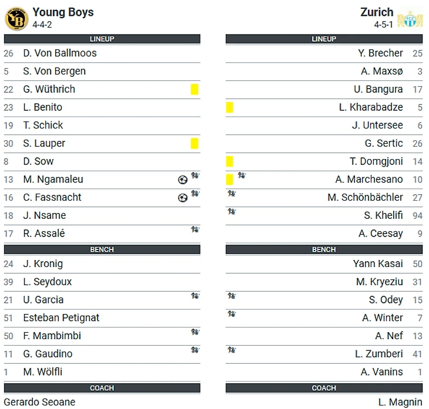Click L. Zumberi's substitution icon
Image resolution: width=429 pixels, height=409 pixels.
[232, 350]
